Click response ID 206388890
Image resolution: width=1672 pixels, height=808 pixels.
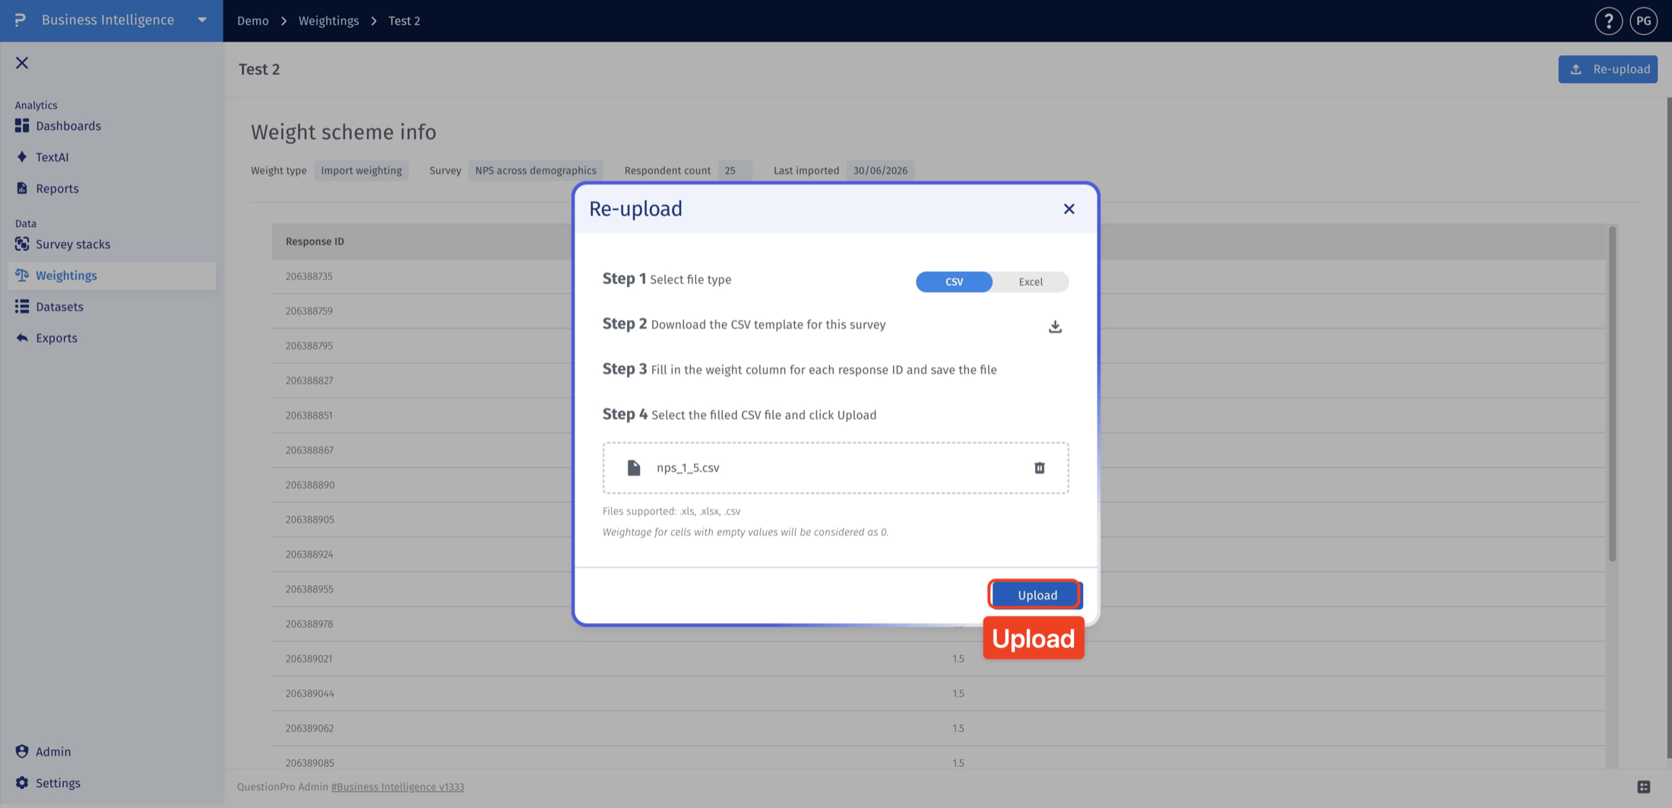click(x=309, y=484)
